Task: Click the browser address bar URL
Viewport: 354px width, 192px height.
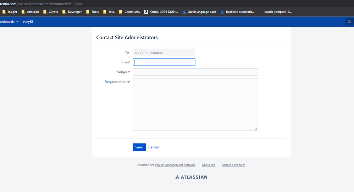Action: pos(41,4)
